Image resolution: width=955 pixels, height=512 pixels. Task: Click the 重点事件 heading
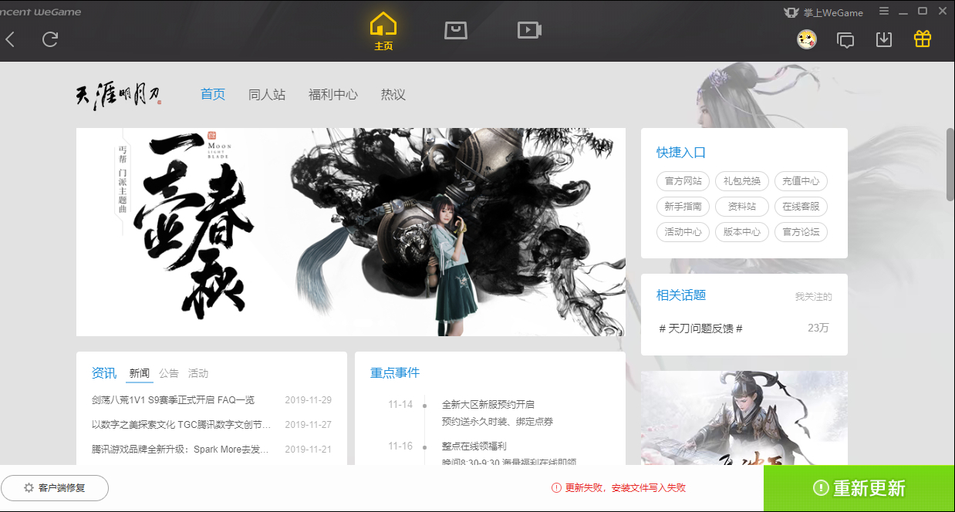tap(395, 373)
